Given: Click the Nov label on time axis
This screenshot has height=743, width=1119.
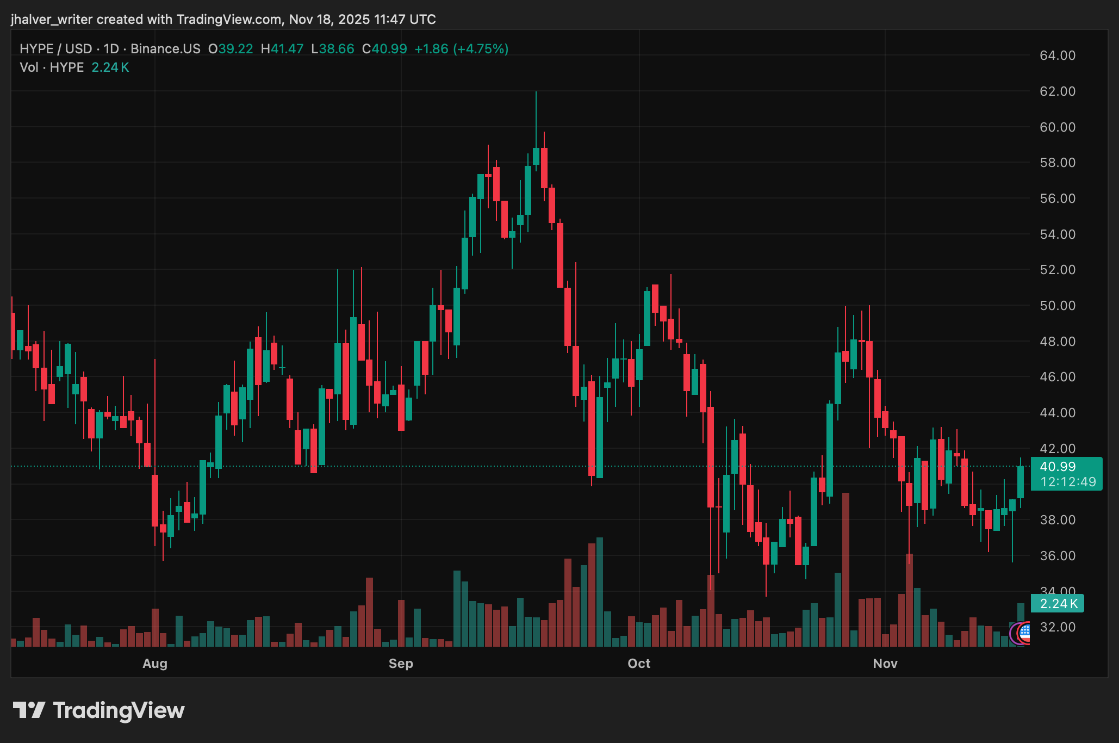Looking at the screenshot, I should click(x=885, y=664).
